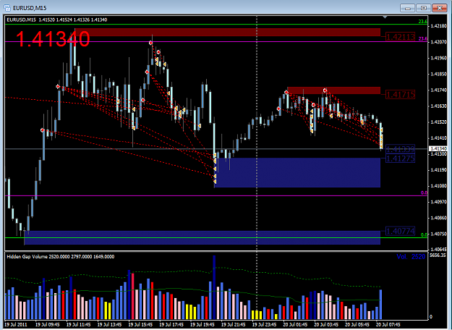Select the 1.41715 supply zone price label
Image resolution: width=452 pixels, height=330 pixels.
coord(400,94)
